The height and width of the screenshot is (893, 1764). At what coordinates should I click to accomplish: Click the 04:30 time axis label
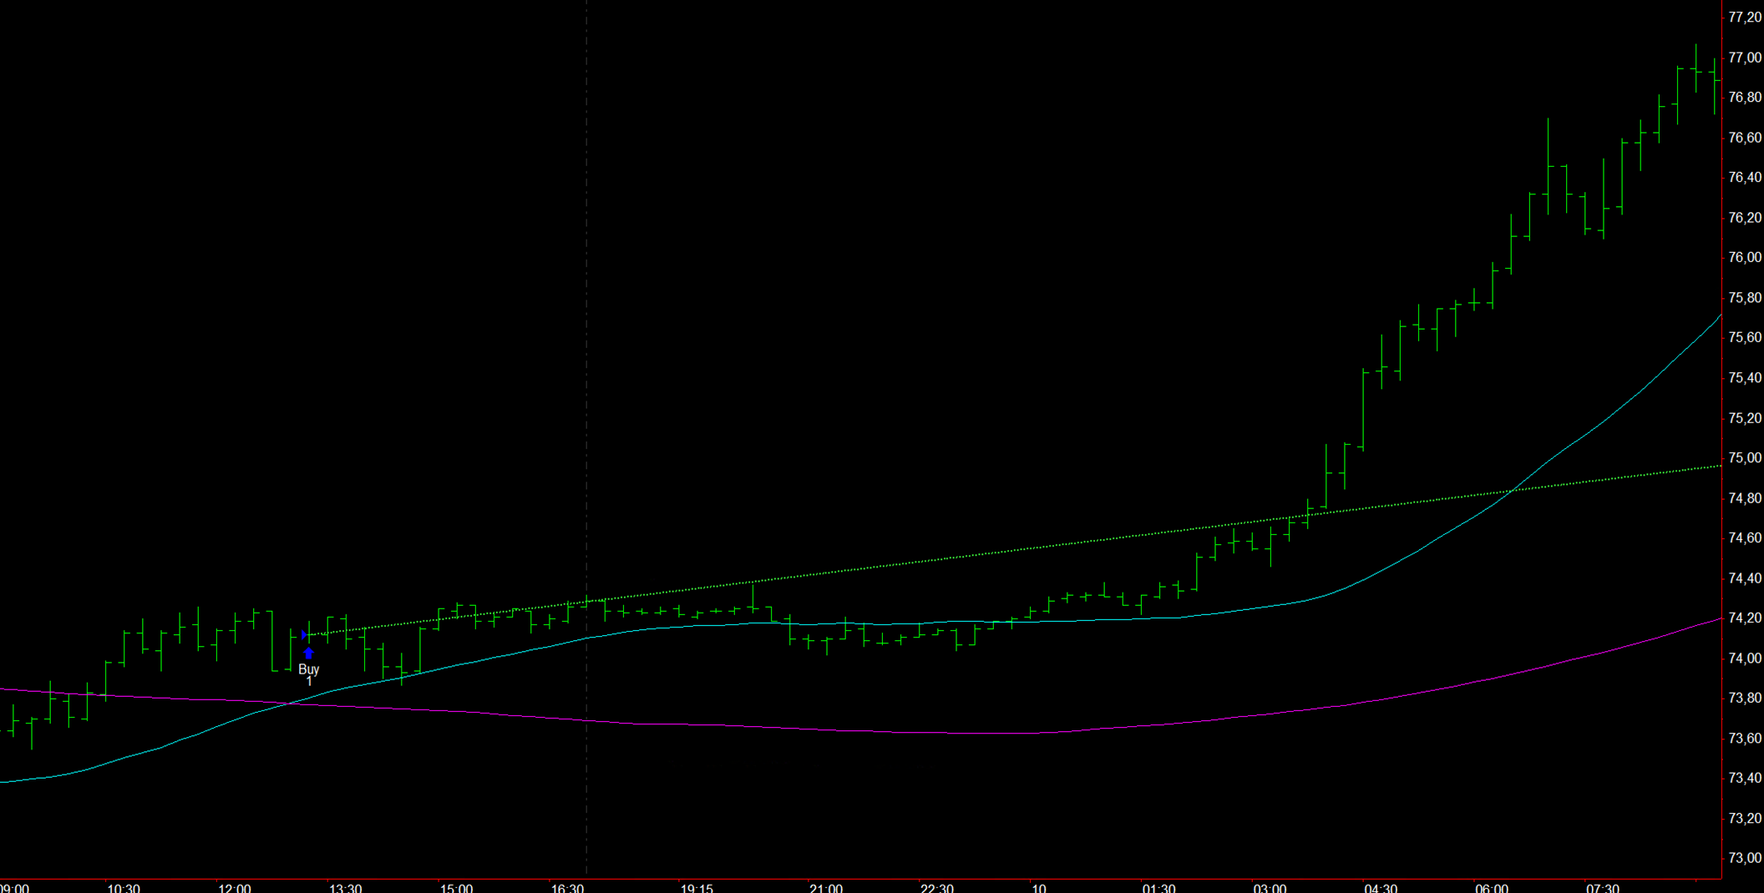(1380, 888)
